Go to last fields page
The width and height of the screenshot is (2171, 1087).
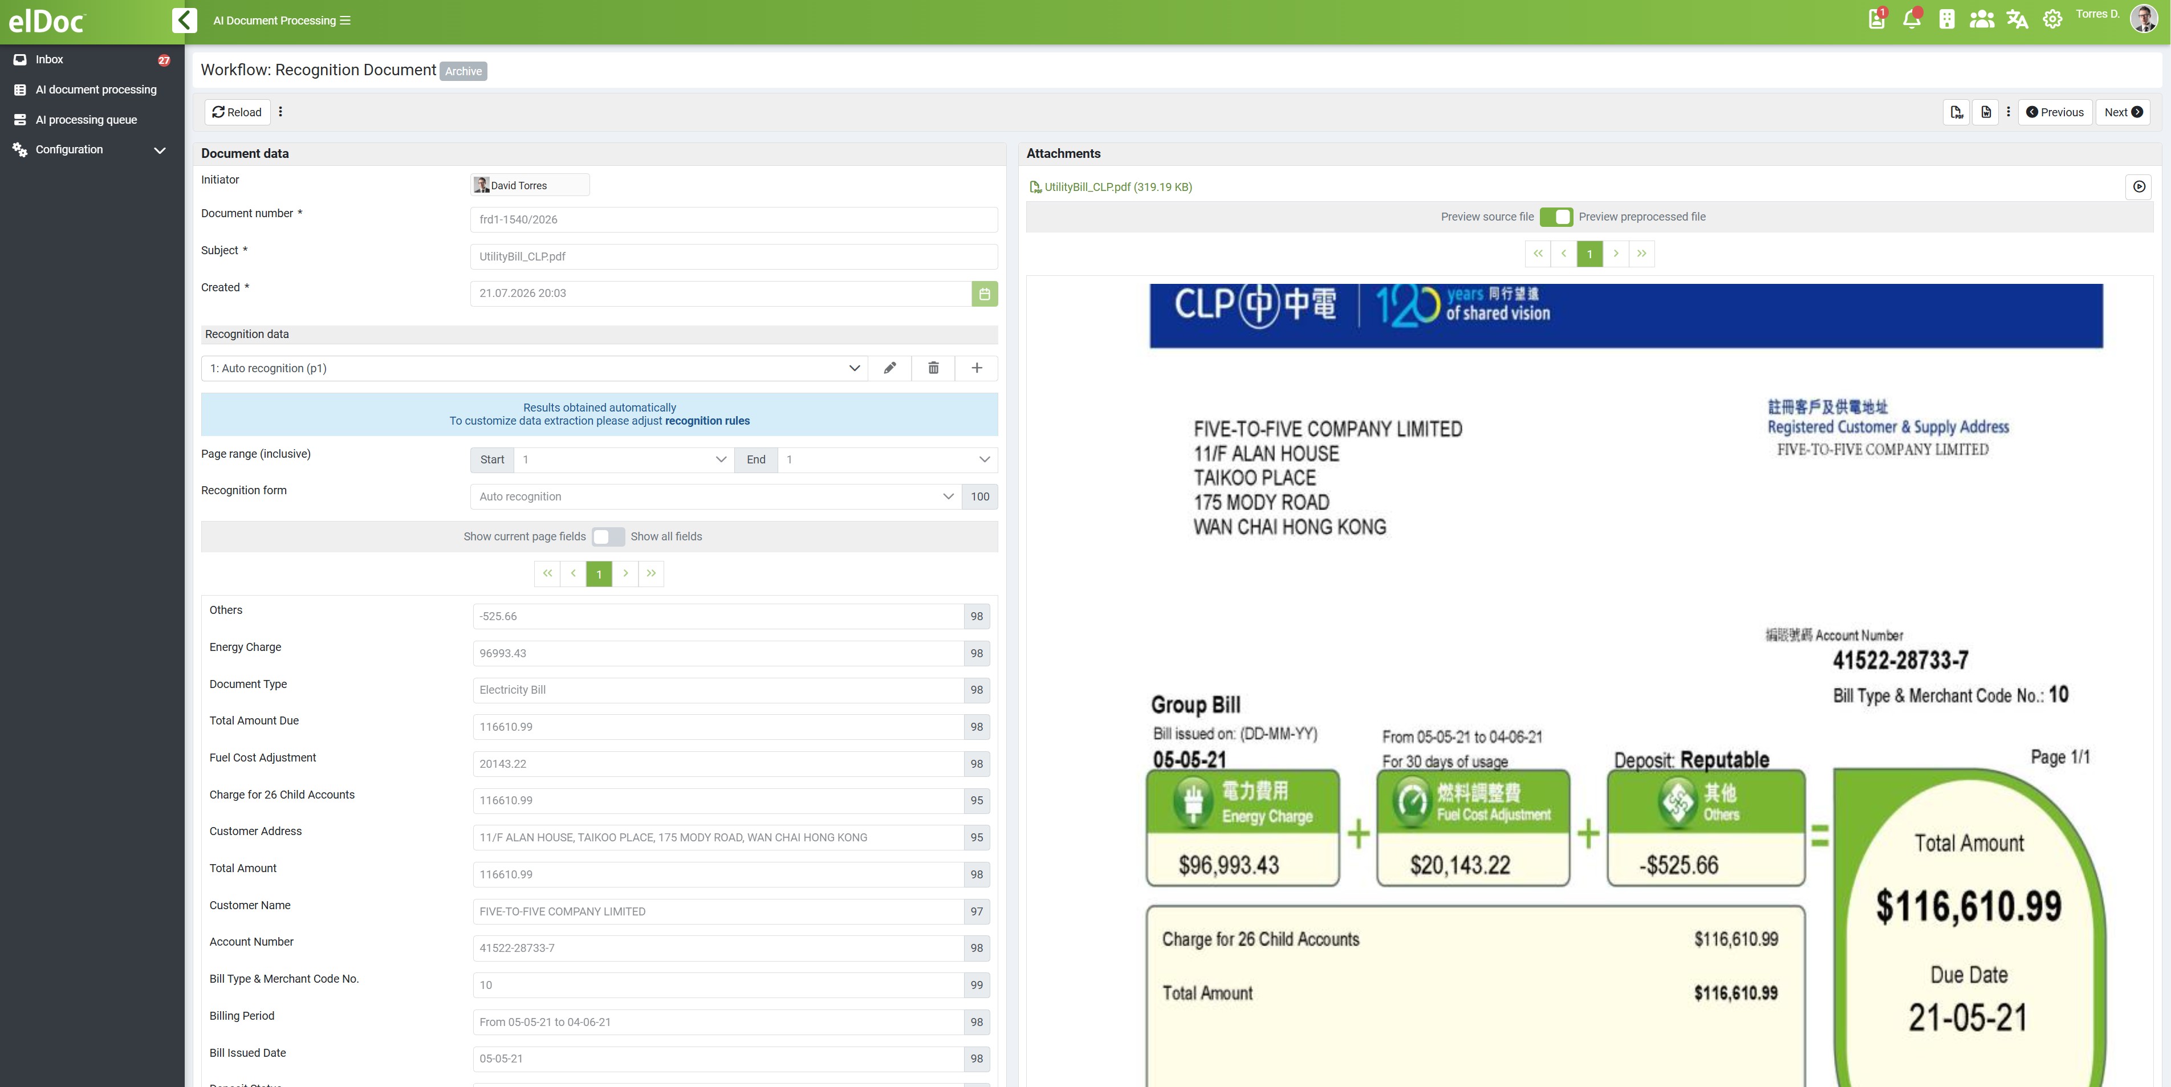click(652, 574)
